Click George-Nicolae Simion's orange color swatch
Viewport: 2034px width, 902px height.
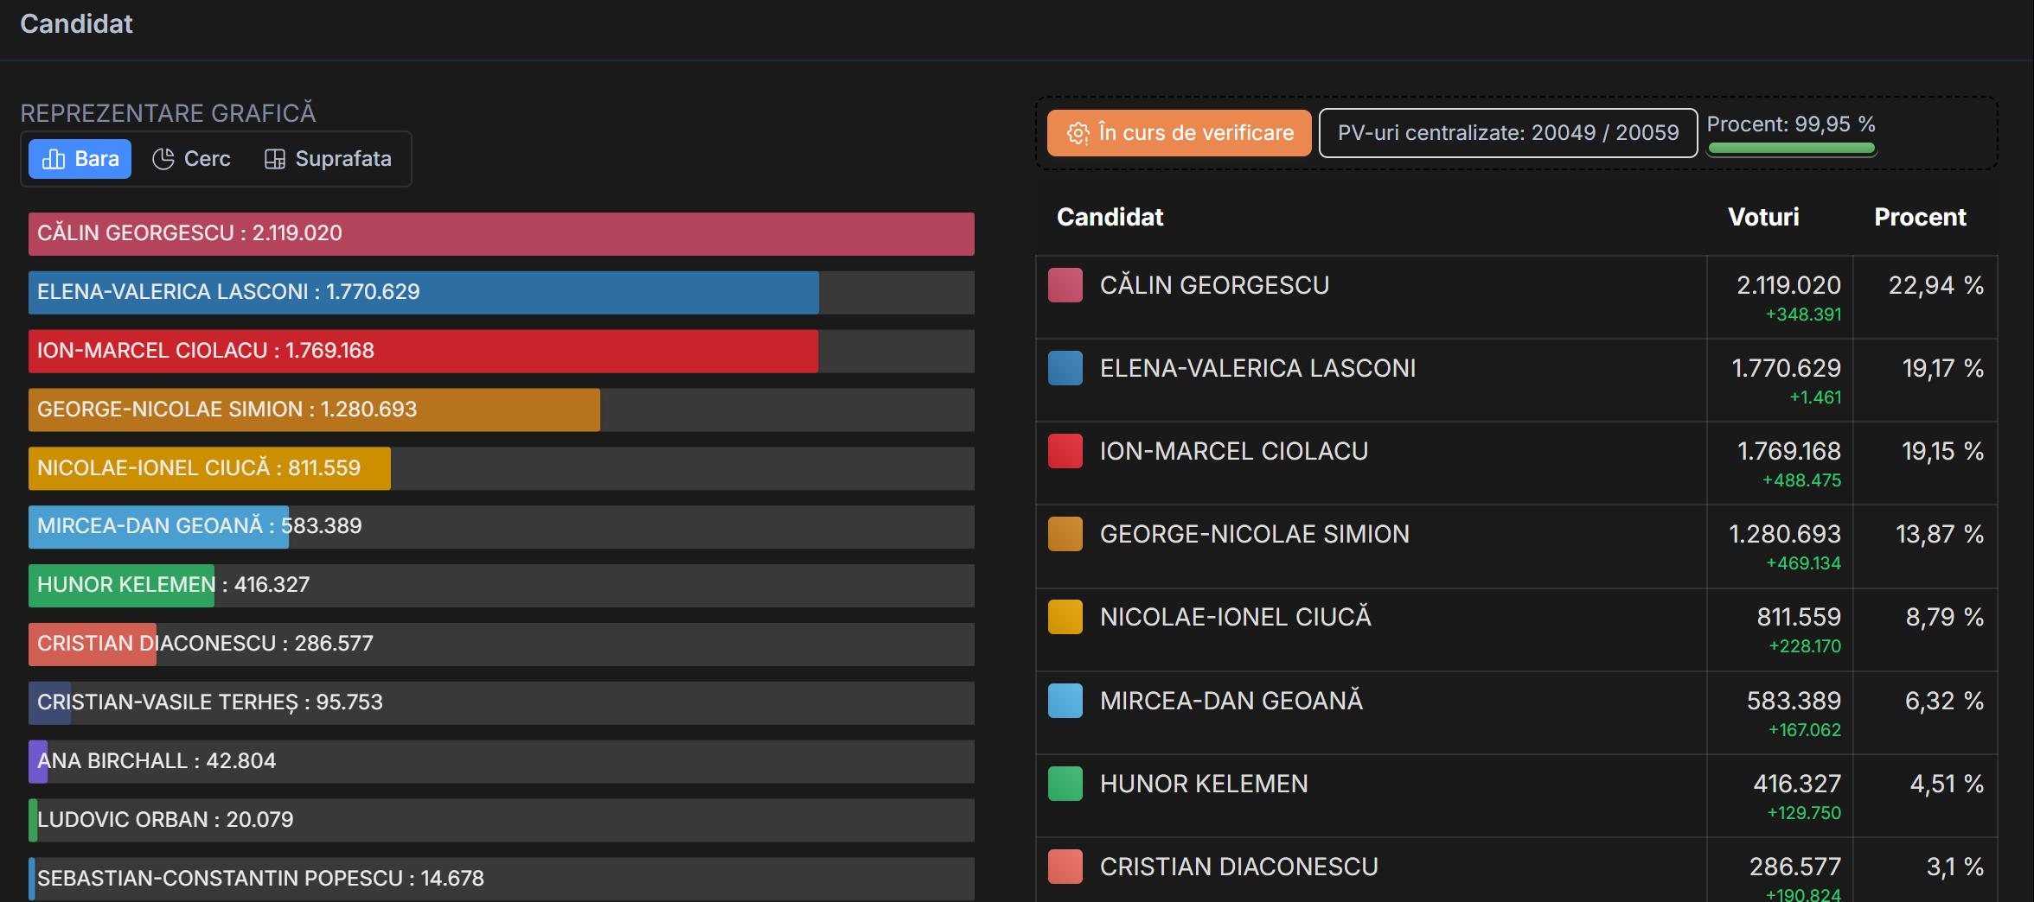tap(1065, 534)
